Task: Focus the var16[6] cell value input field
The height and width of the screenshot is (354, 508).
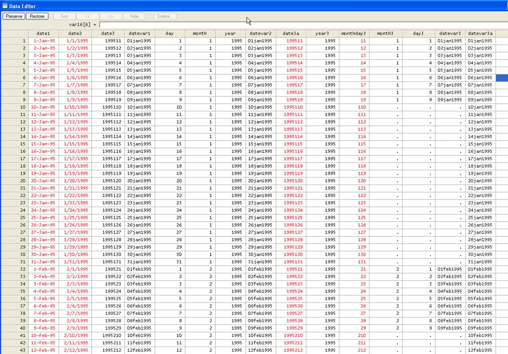Action: 302,25
